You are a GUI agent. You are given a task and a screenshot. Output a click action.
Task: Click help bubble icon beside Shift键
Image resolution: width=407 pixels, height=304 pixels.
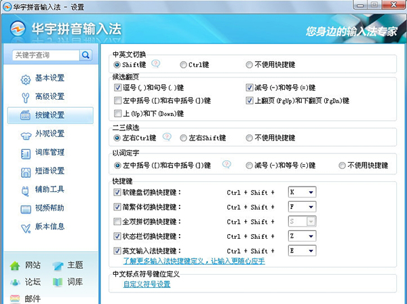(x=156, y=64)
